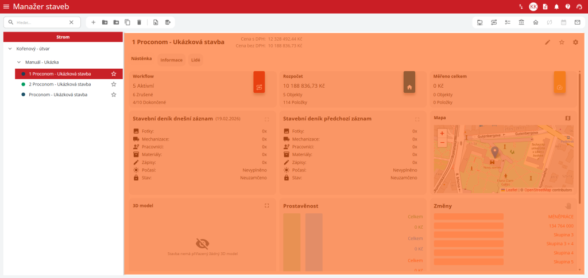
Task: Click in the Hledat search field
Action: coord(40,22)
